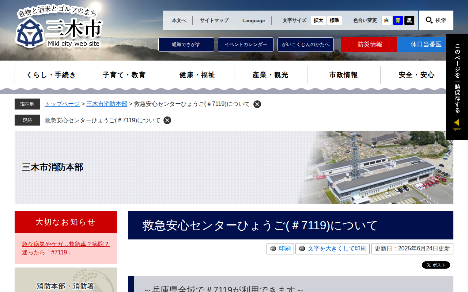Open the #7119 emergency notice link
Image resolution: width=468 pixels, height=292 pixels.
tap(66, 248)
